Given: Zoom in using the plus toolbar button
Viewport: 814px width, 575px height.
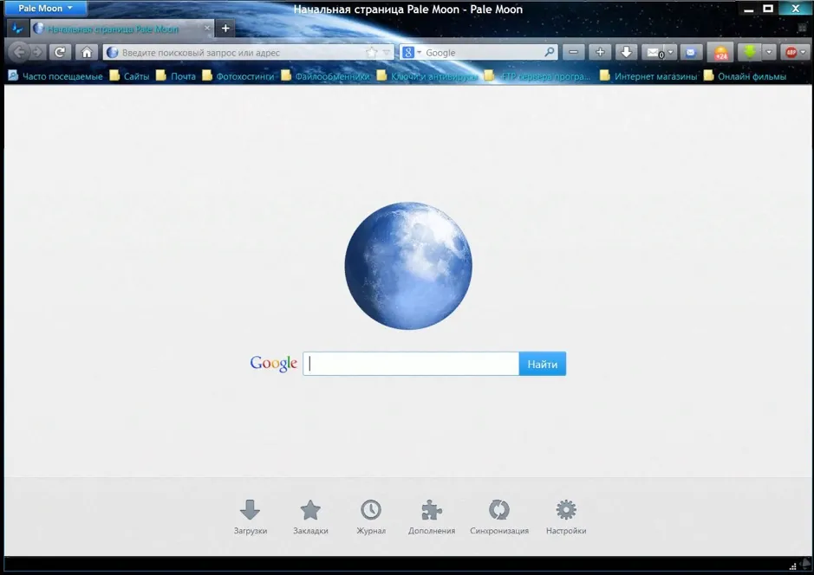Looking at the screenshot, I should [x=600, y=52].
